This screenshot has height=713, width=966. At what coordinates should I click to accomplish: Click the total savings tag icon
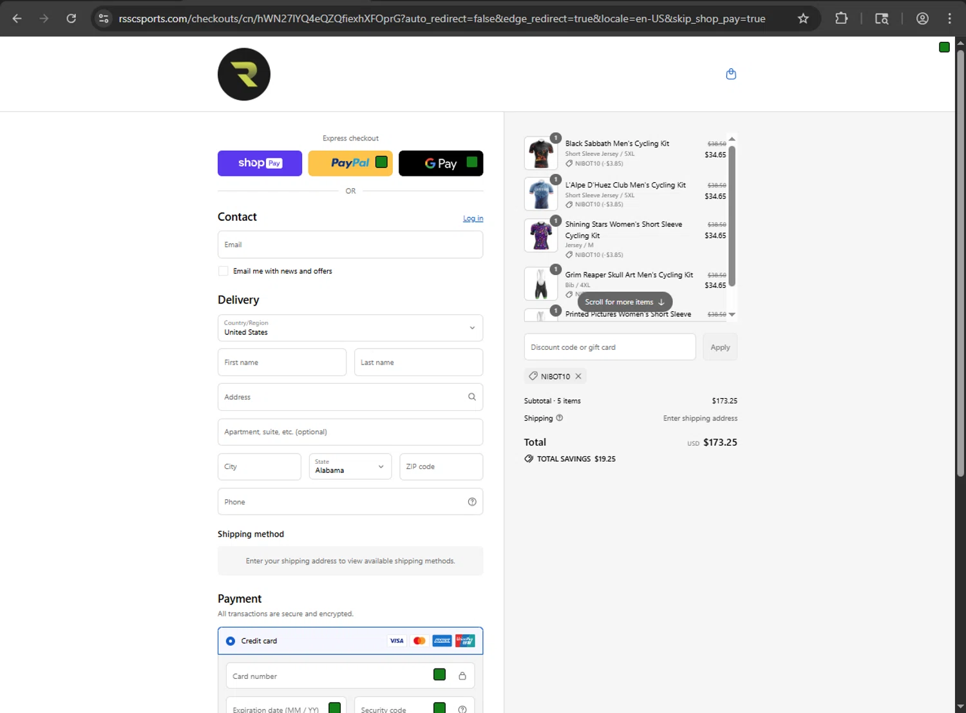point(529,459)
